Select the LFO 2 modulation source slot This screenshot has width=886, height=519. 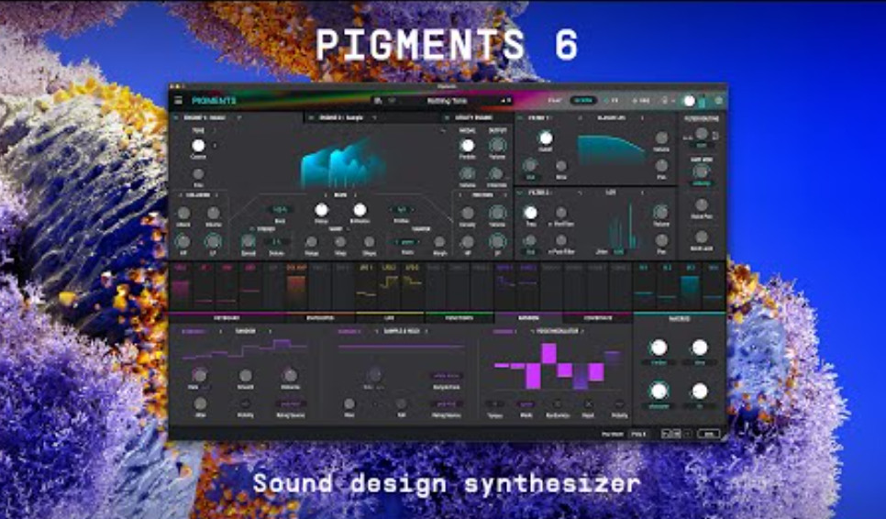[389, 286]
